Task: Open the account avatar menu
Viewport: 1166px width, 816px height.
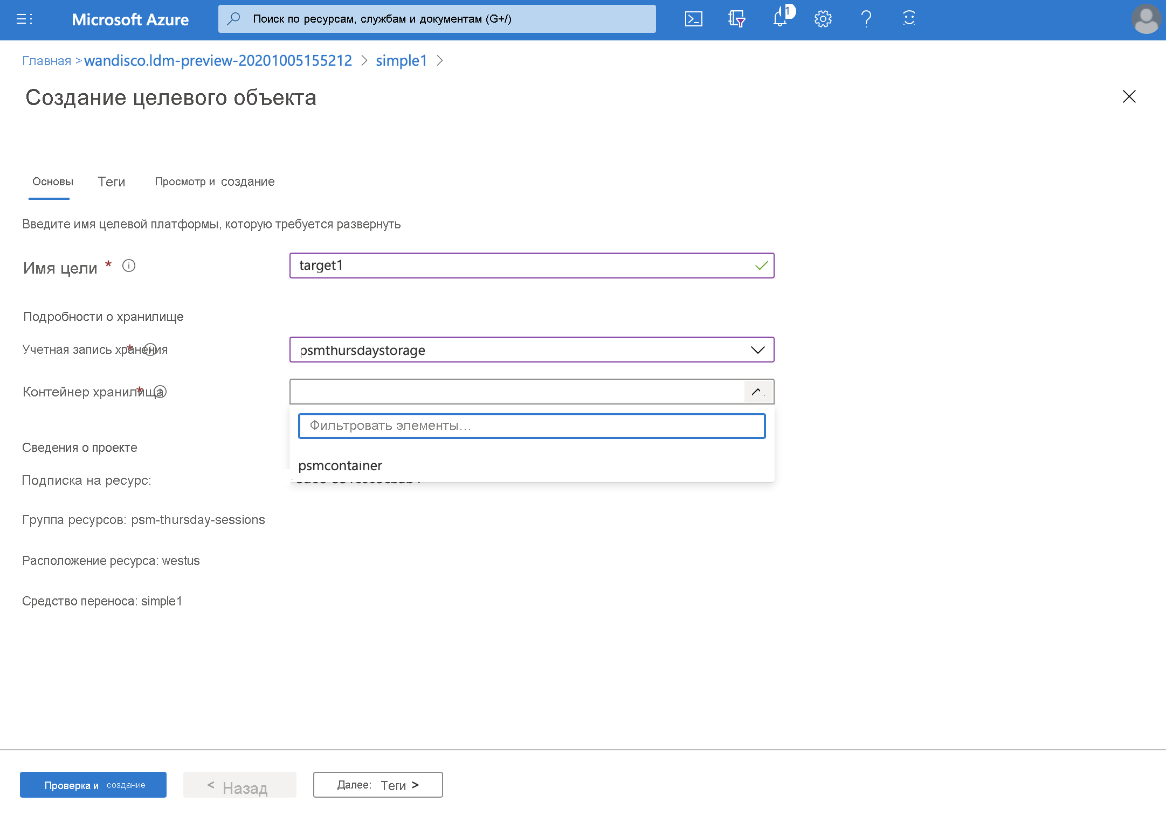Action: (1147, 20)
